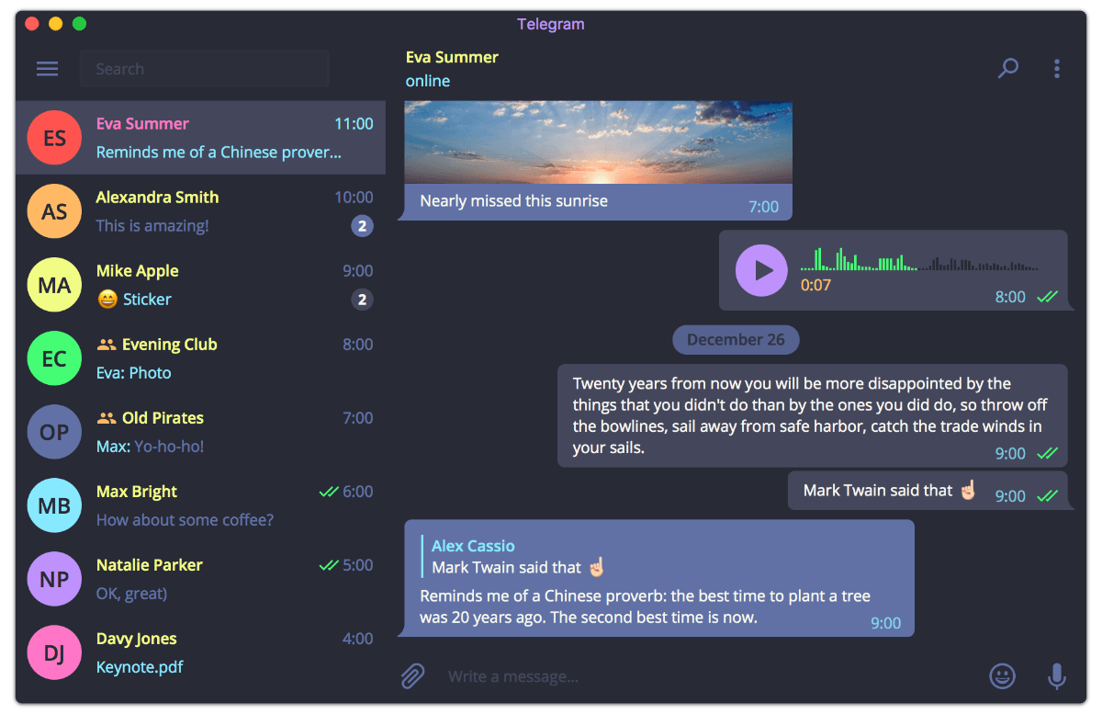Switch to the Mike Apple chat
The height and width of the screenshot is (714, 1102).
(x=202, y=285)
